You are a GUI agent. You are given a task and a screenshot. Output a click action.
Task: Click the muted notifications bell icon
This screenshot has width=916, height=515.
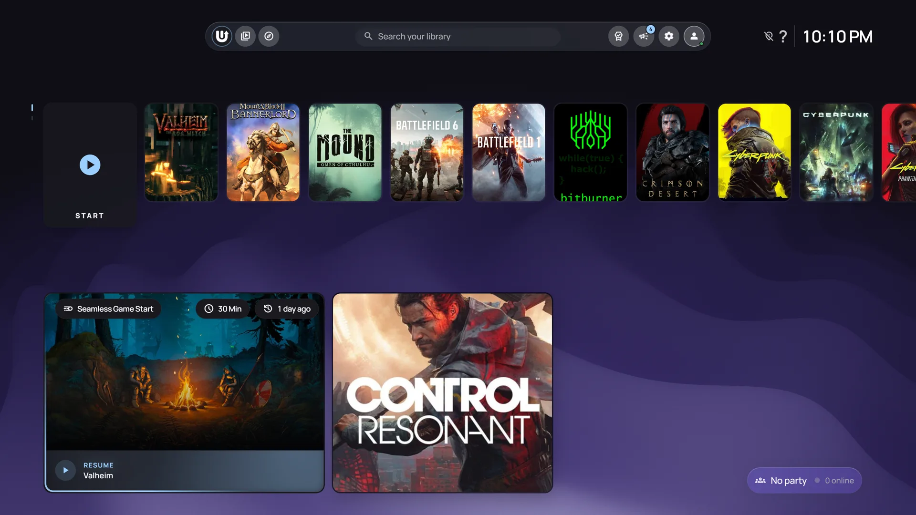click(x=769, y=36)
